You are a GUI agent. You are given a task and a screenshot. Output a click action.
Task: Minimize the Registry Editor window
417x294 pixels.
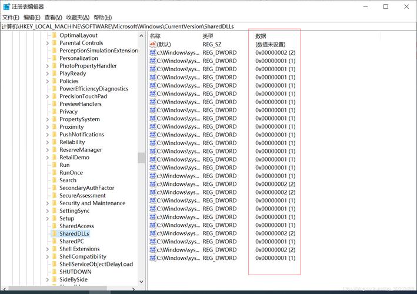(365, 6)
